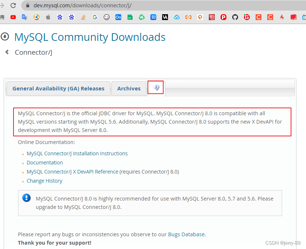This screenshot has width=306, height=249.
Task: Click the blue exclamation notice icon
Action: point(27,198)
